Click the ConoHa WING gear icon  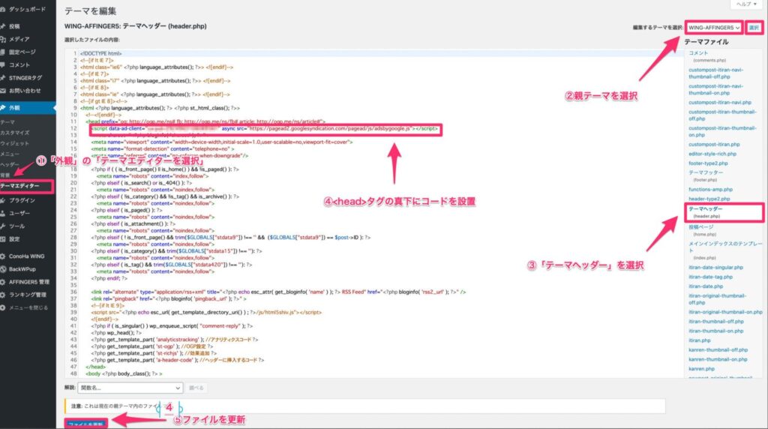tap(2, 256)
